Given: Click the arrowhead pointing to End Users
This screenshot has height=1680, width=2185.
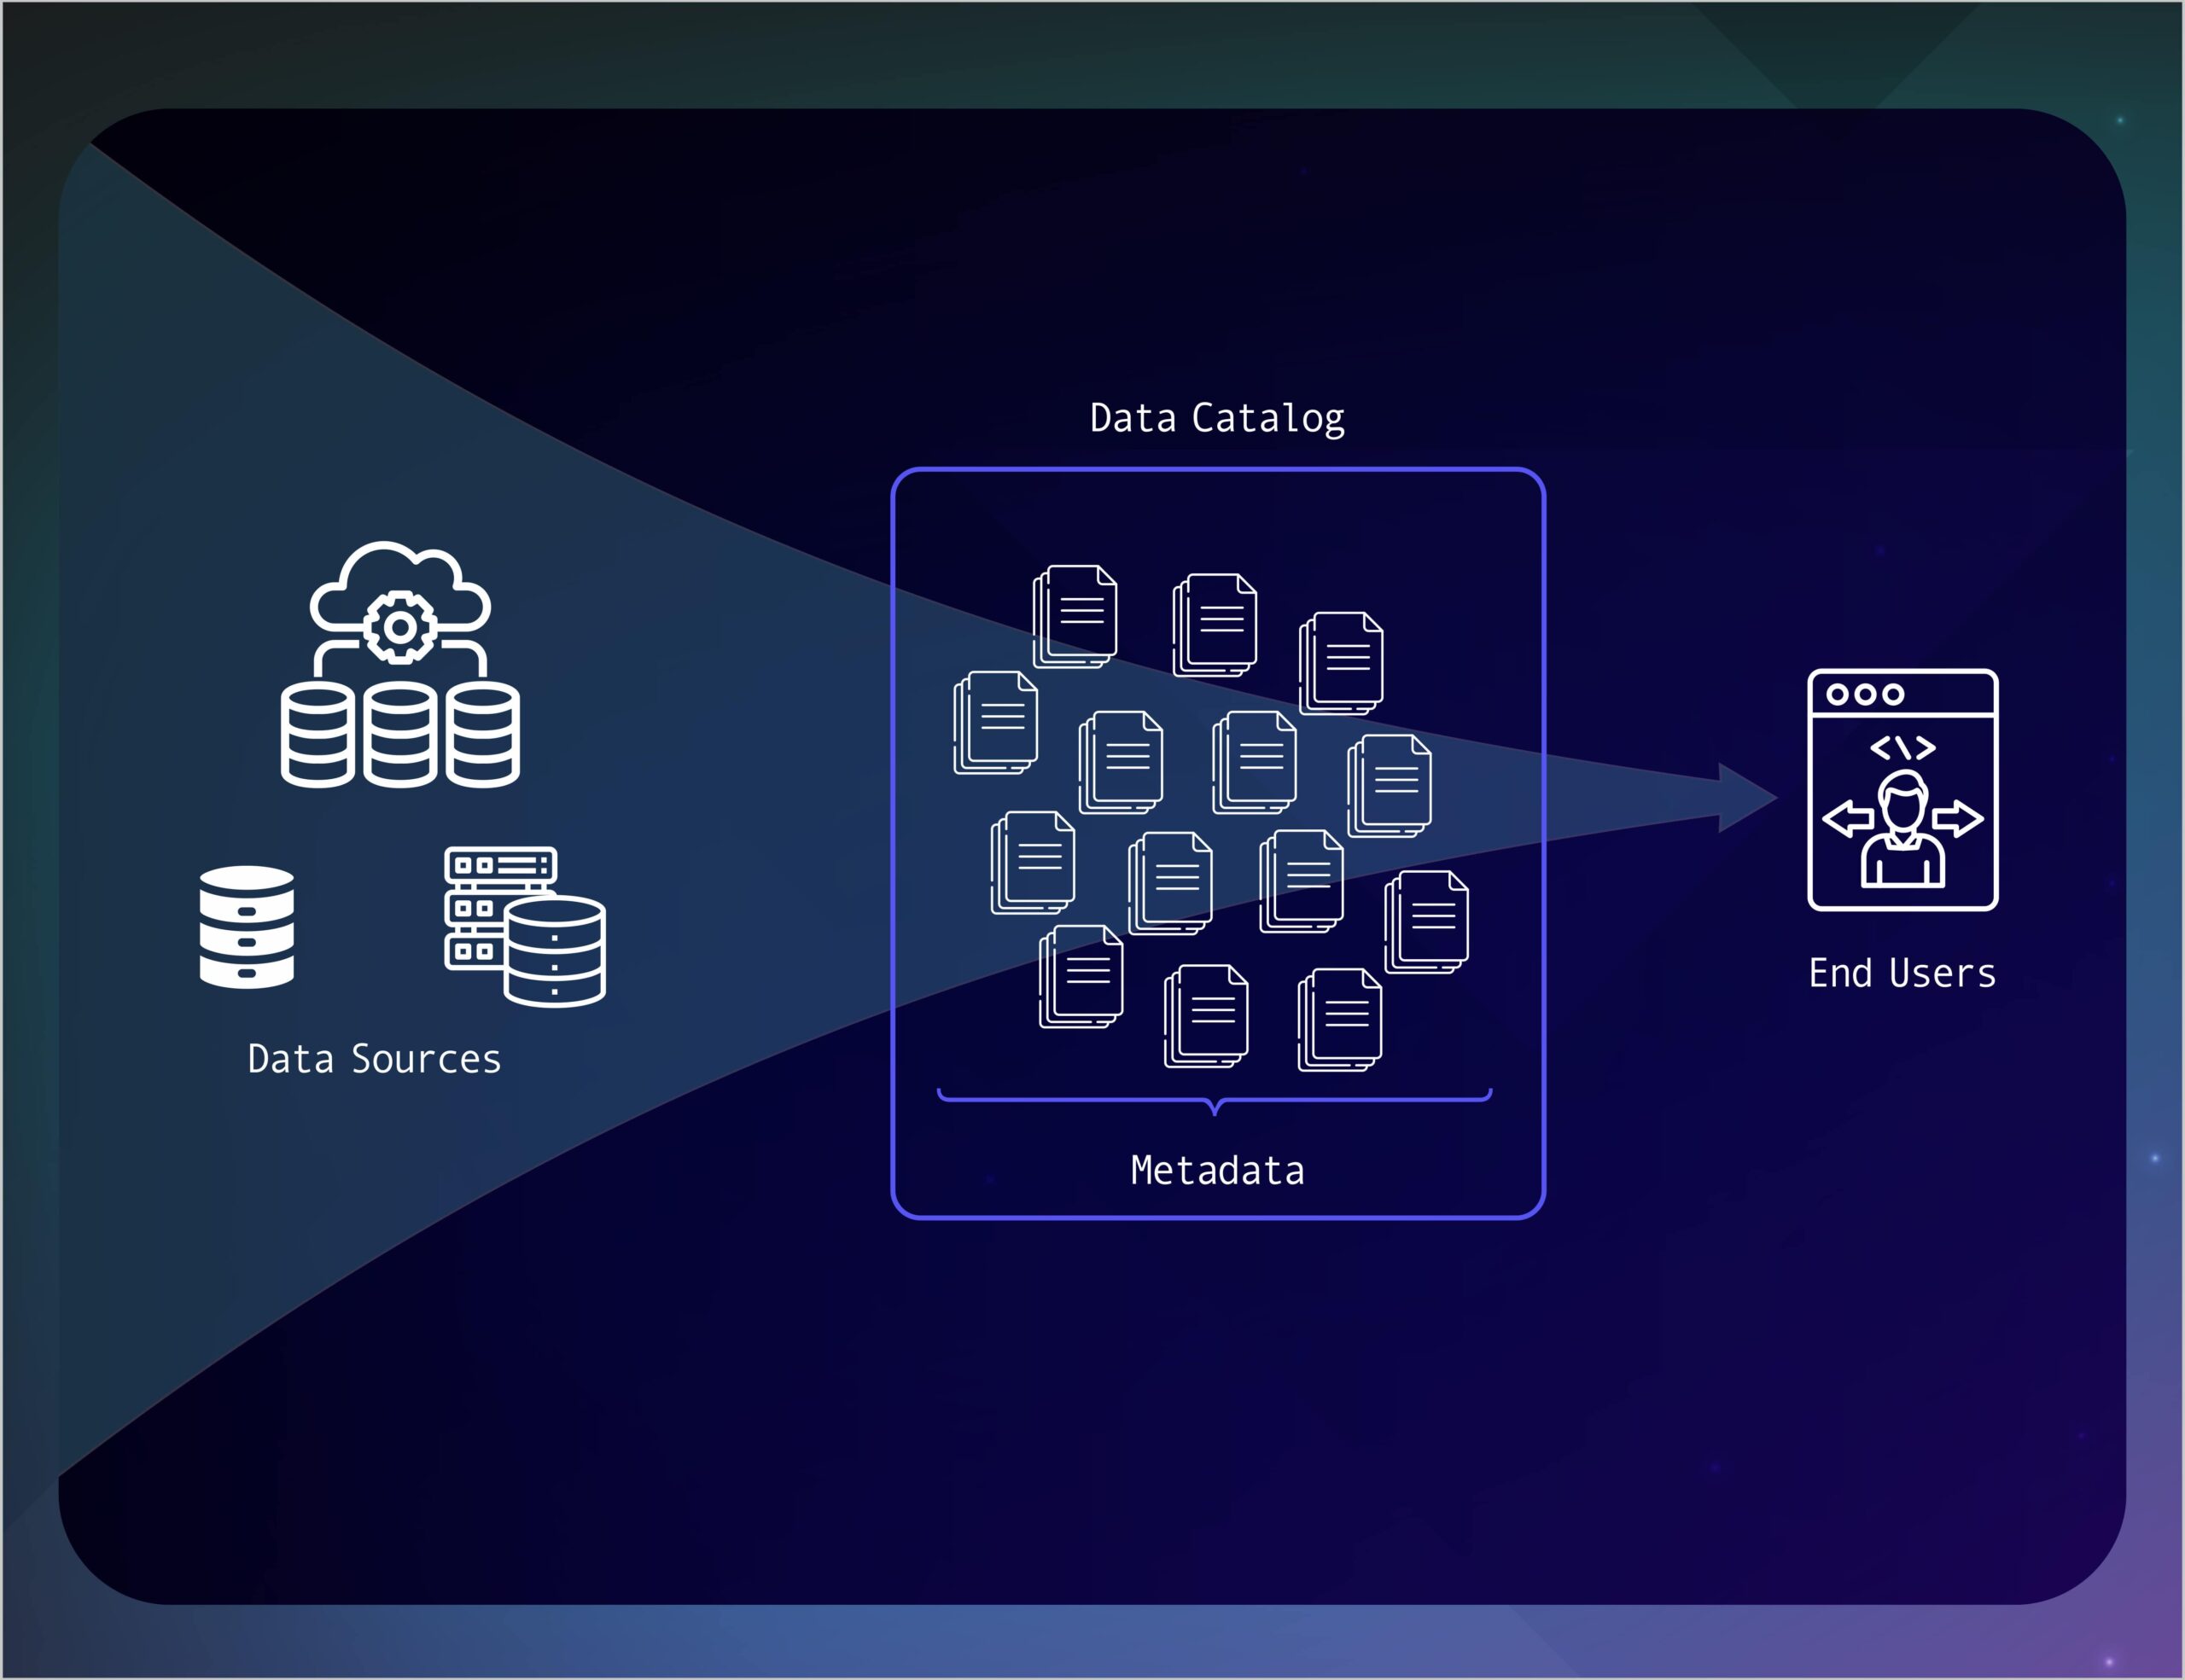Looking at the screenshot, I should click(1747, 798).
